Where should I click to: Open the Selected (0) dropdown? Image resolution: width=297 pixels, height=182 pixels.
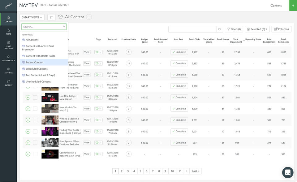point(257,29)
